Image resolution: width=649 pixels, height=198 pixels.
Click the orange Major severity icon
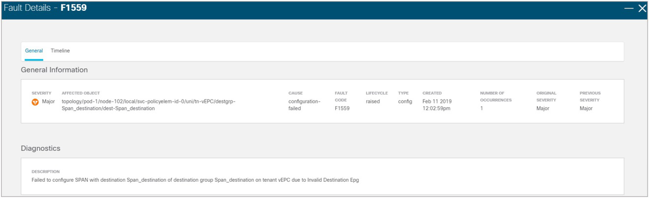pos(35,102)
